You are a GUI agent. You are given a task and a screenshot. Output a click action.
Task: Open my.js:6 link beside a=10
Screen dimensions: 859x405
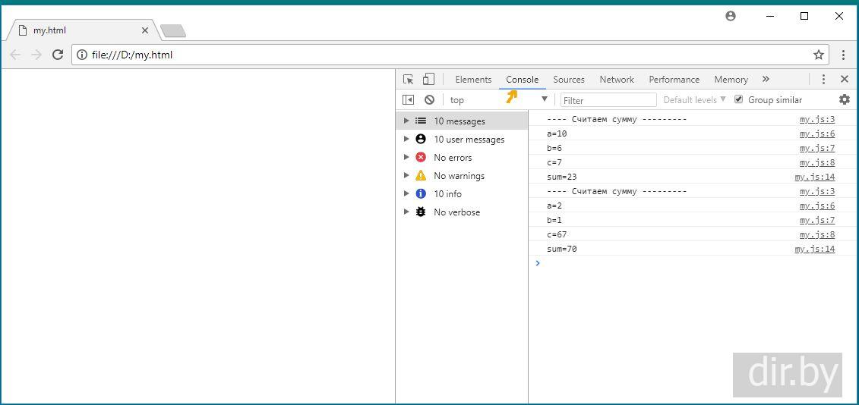[x=816, y=133]
